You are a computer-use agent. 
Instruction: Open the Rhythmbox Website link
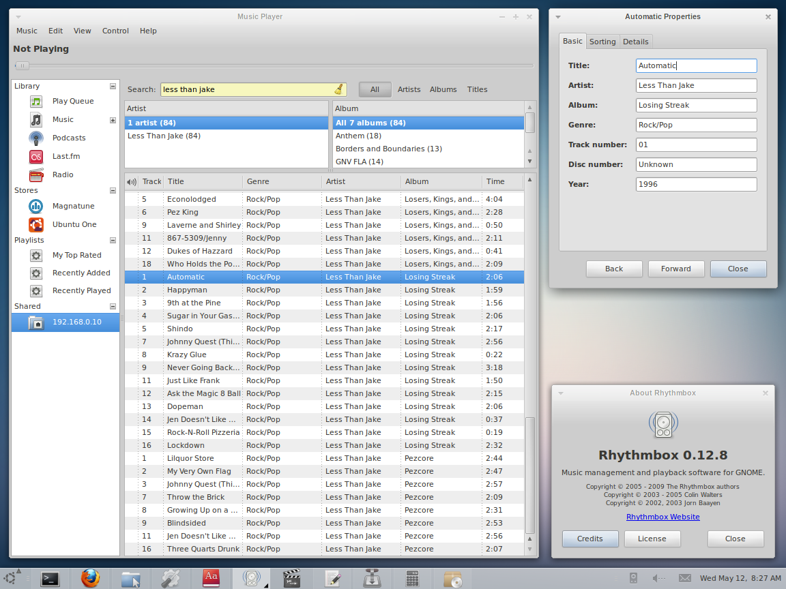click(x=663, y=517)
